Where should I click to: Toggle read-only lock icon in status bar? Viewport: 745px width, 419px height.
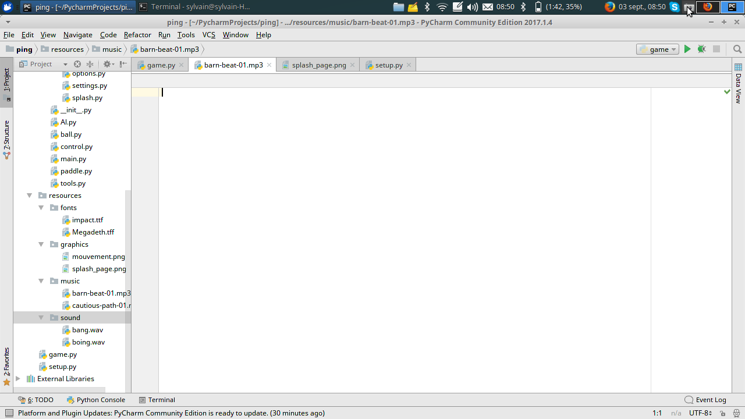722,413
